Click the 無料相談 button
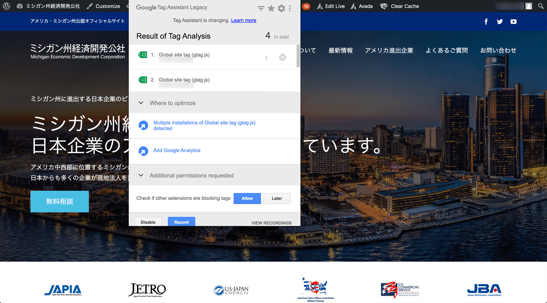This screenshot has height=303, width=547. tap(59, 201)
